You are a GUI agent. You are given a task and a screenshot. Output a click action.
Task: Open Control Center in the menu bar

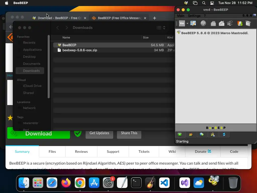(x=212, y=3)
